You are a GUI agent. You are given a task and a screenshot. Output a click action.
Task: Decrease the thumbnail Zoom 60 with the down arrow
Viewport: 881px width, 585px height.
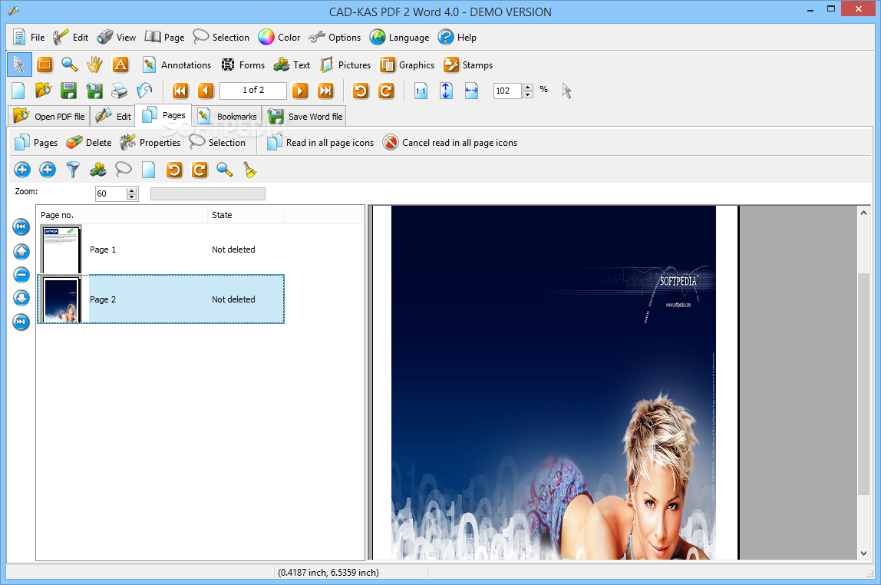131,197
